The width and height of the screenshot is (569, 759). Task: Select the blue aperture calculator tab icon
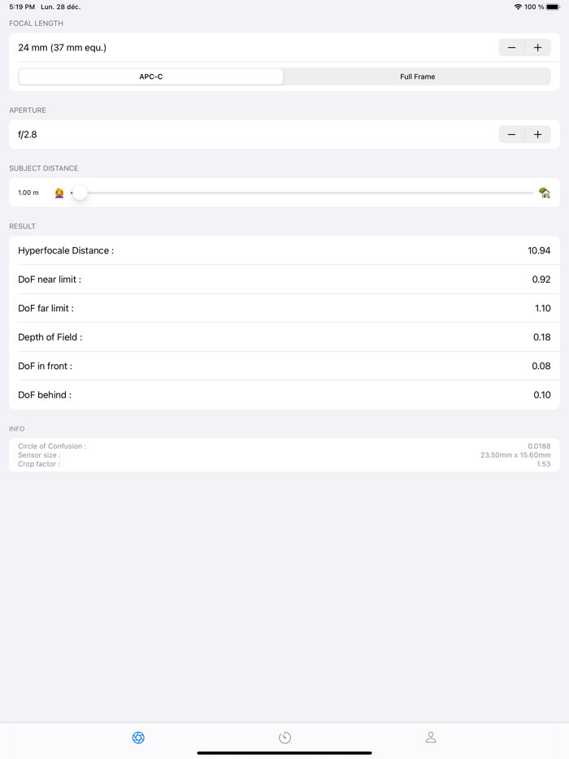(138, 737)
